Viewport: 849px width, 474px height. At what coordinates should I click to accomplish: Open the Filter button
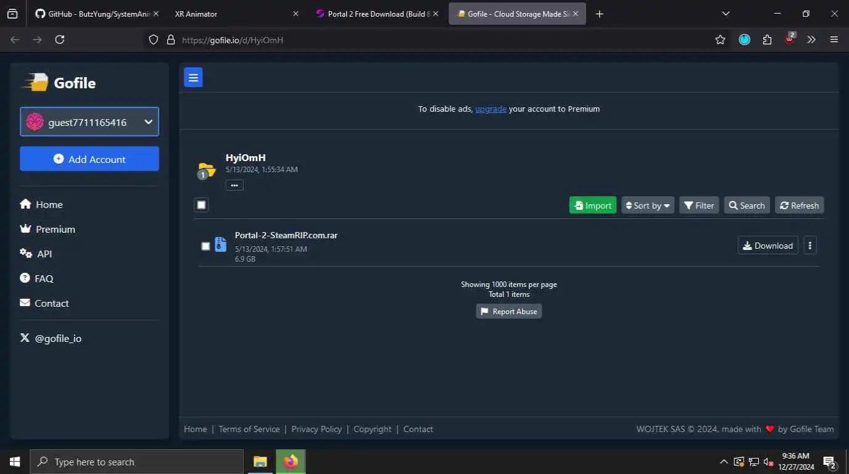pos(699,206)
